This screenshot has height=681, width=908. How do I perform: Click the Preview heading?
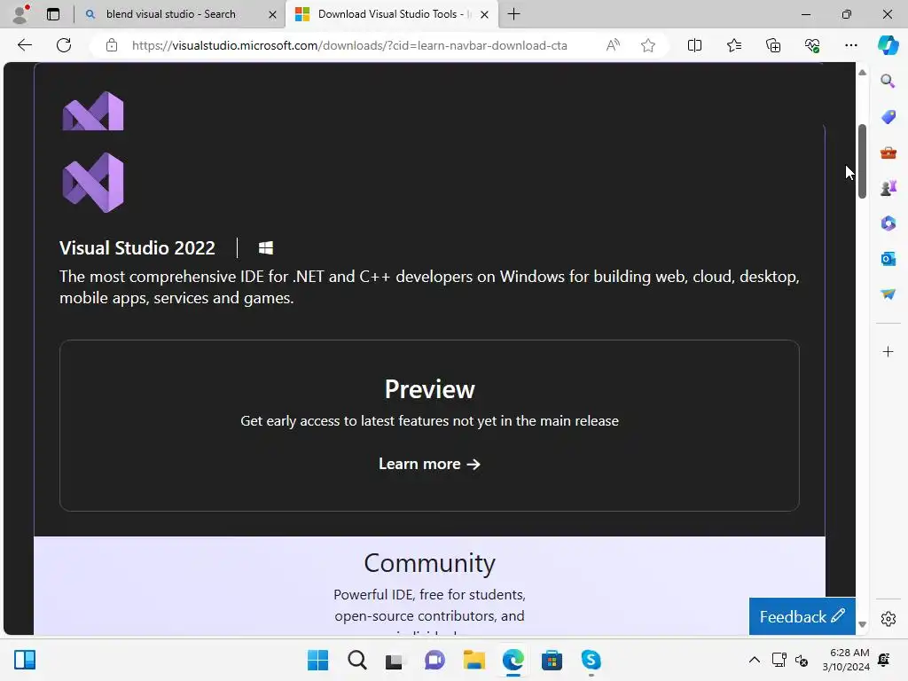(x=429, y=389)
